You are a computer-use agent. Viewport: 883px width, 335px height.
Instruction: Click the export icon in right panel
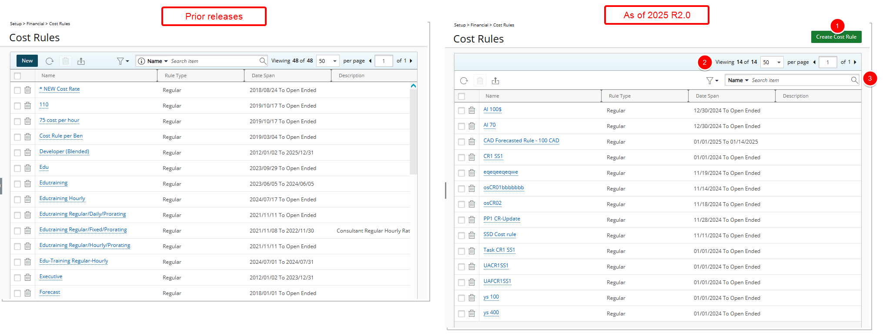(x=495, y=81)
